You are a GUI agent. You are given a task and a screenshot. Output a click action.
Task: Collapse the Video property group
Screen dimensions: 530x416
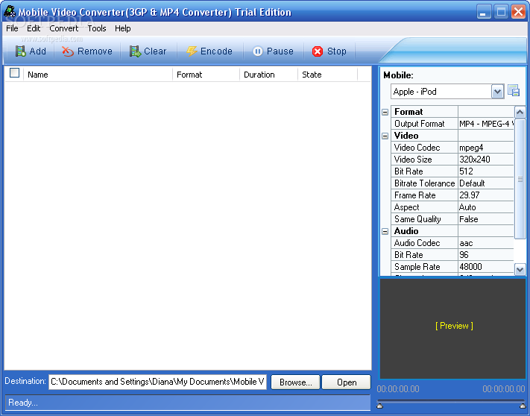click(x=385, y=136)
